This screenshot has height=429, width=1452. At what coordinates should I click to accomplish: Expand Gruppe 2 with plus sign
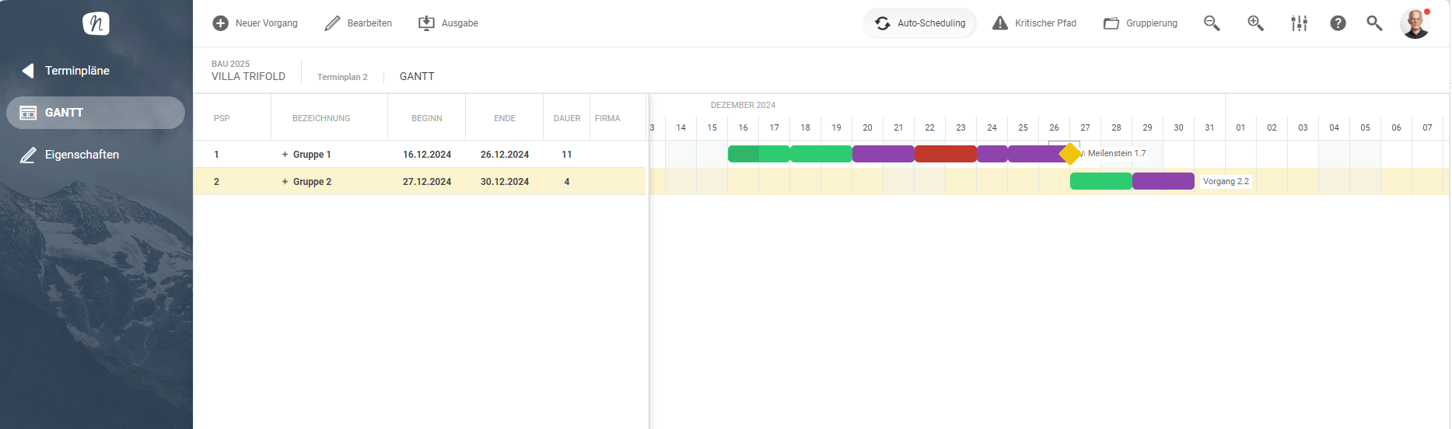click(x=285, y=182)
